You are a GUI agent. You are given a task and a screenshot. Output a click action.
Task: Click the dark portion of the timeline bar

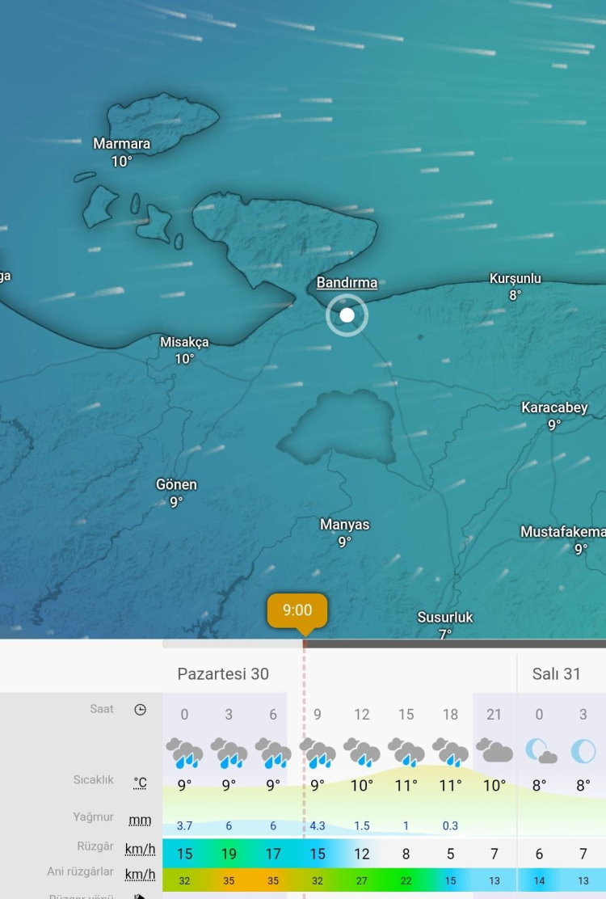(x=454, y=644)
